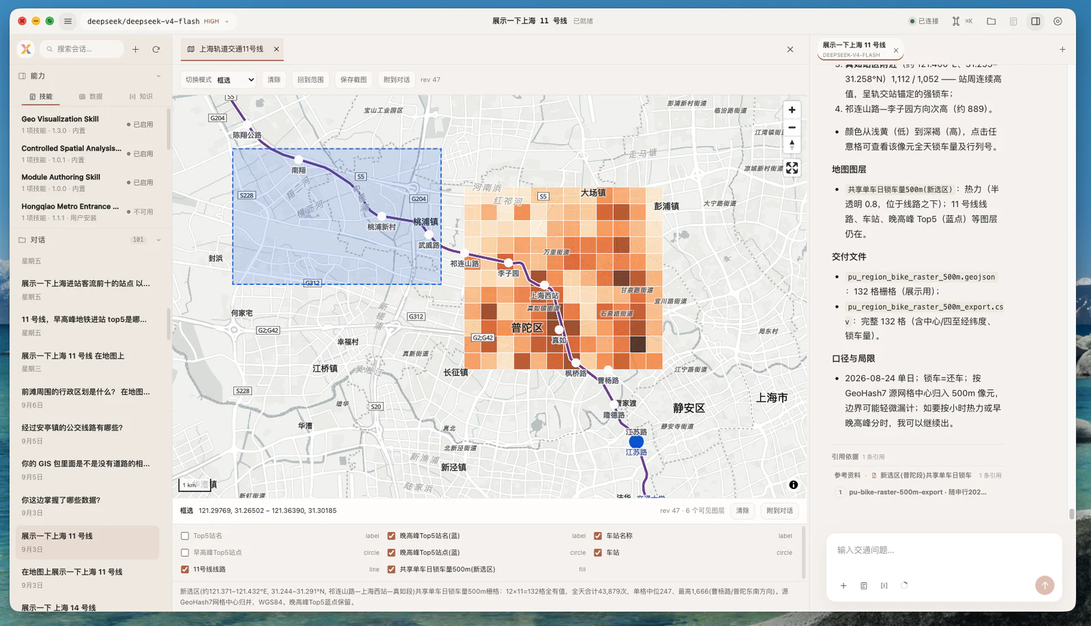Toggle the sidebar menu icon in title bar
Image resolution: width=1091 pixels, height=626 pixels.
(x=68, y=21)
